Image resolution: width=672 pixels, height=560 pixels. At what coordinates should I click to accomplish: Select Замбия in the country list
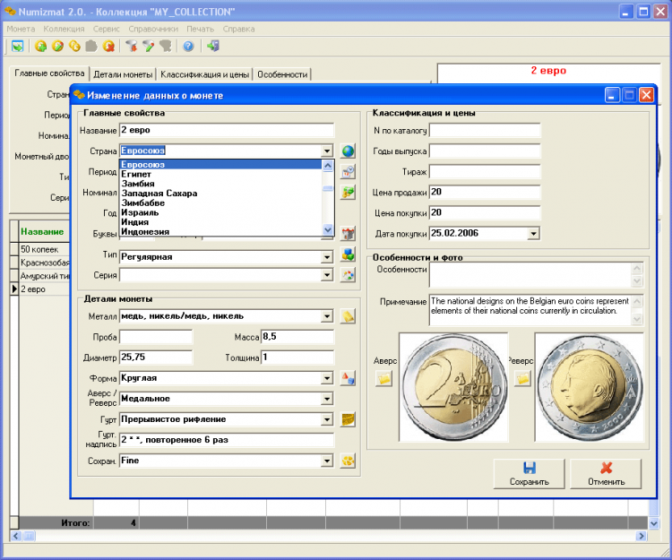coord(220,184)
